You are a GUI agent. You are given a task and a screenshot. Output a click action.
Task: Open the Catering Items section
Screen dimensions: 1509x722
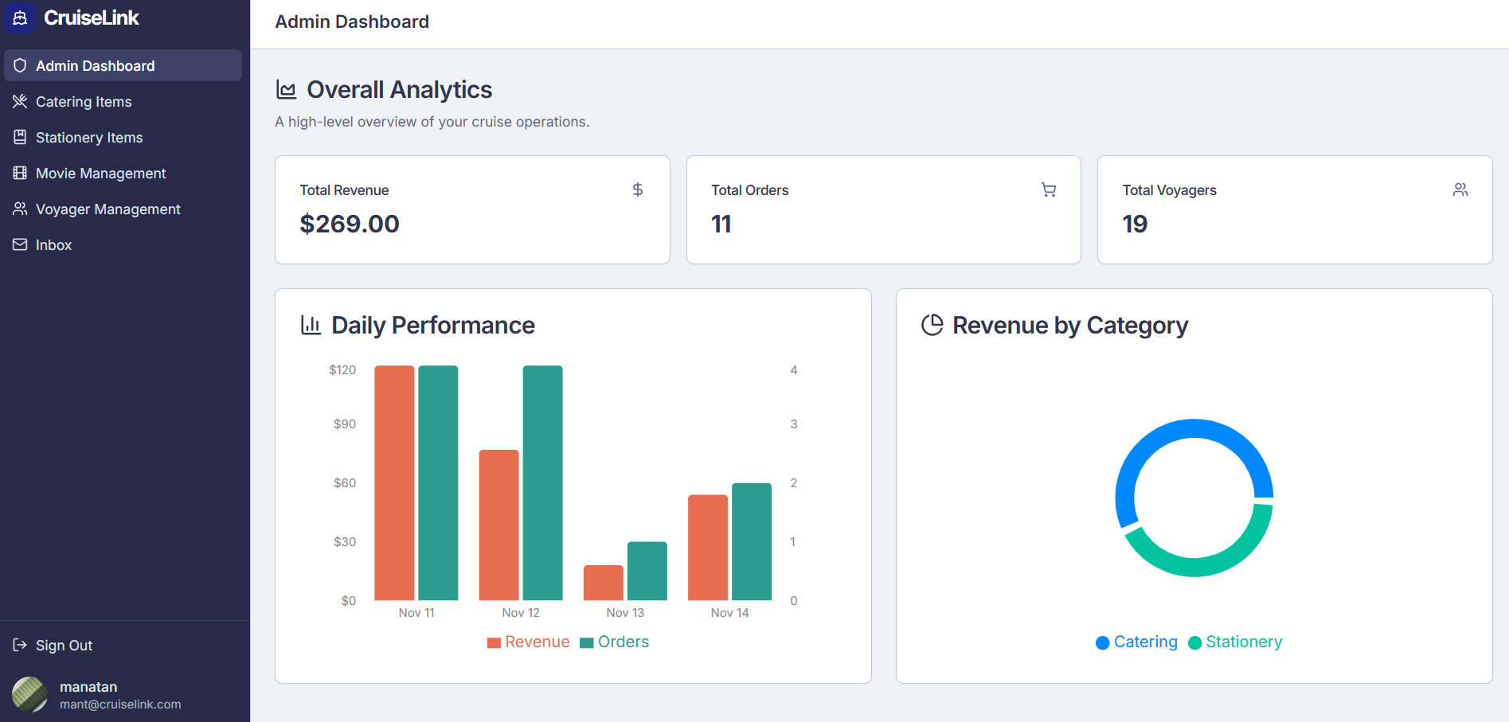(84, 101)
